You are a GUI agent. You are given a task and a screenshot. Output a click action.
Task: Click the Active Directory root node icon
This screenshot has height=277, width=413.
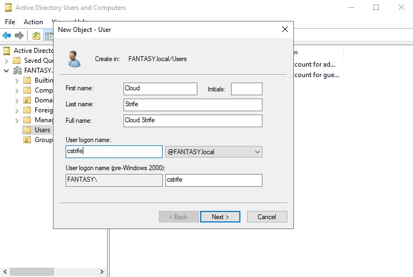(x=7, y=51)
